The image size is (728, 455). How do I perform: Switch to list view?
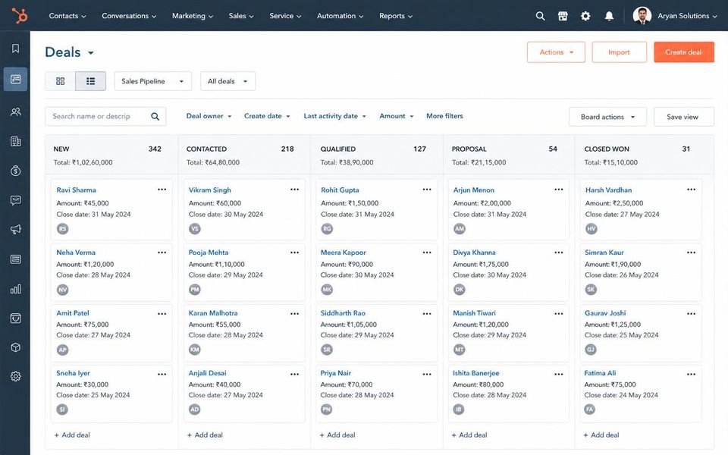coord(90,81)
